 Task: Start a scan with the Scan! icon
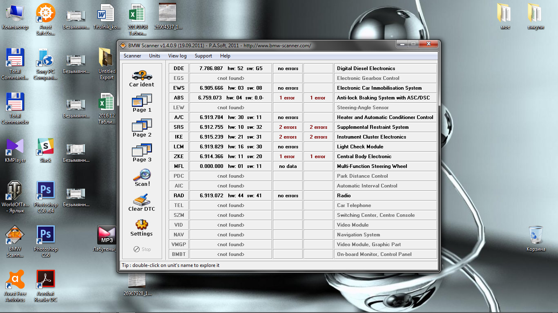point(142,178)
